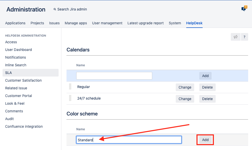Click the calendar name input field
Screen dimensions: 252x150
click(114, 76)
